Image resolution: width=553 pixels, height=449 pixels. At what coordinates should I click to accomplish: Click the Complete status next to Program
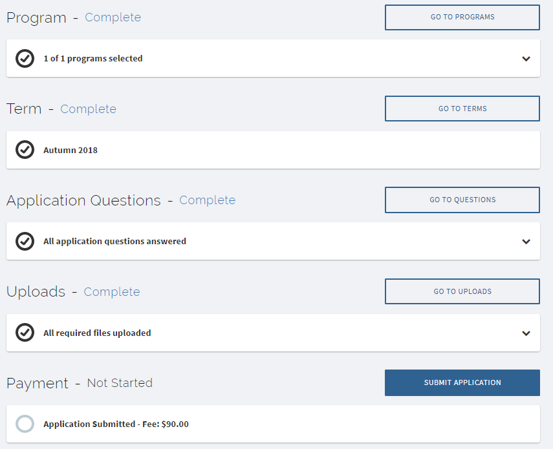point(113,18)
